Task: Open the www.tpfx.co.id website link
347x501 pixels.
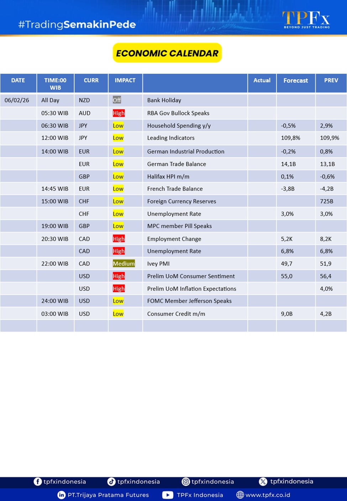Action: (268, 495)
